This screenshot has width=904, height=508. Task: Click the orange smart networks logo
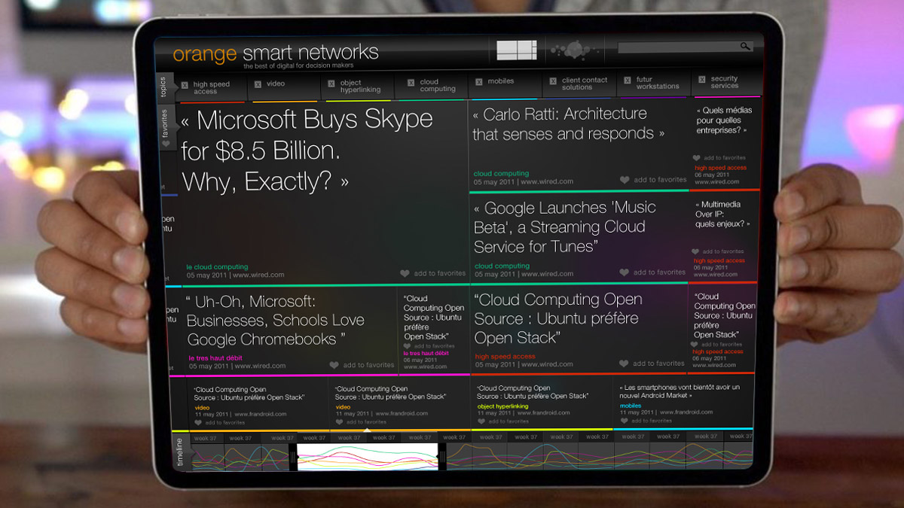[276, 53]
